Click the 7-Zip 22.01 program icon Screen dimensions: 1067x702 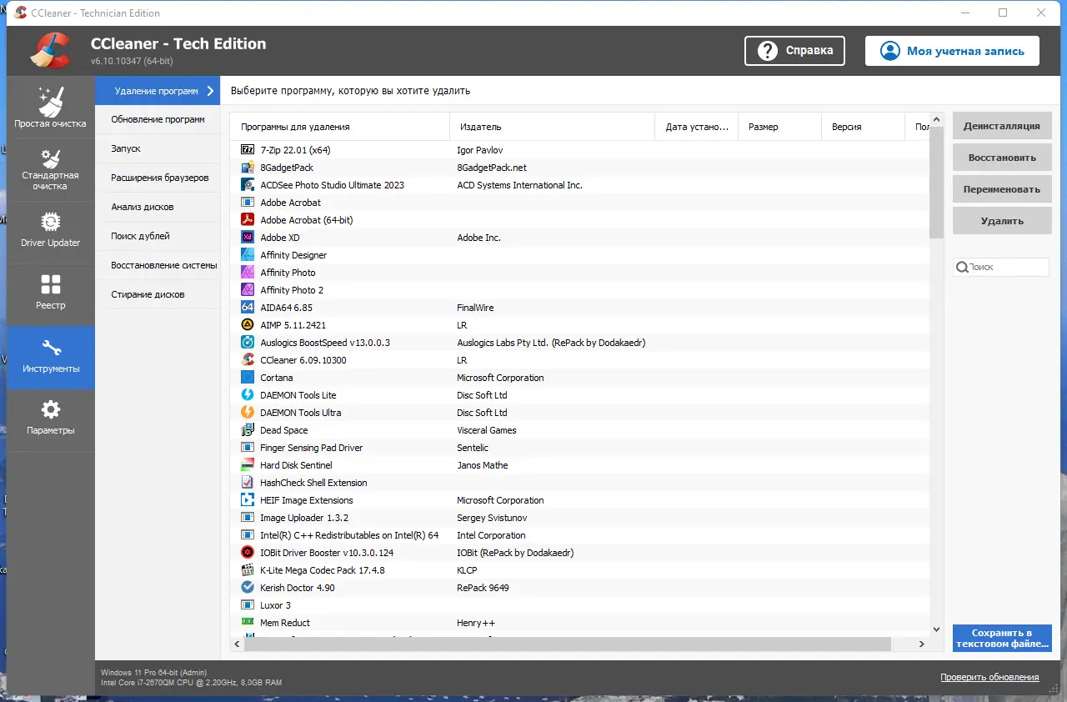point(247,150)
